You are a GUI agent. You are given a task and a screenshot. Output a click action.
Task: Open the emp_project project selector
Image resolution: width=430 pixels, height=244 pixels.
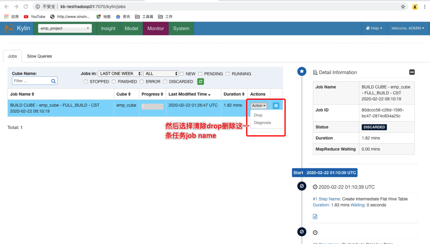tap(65, 28)
